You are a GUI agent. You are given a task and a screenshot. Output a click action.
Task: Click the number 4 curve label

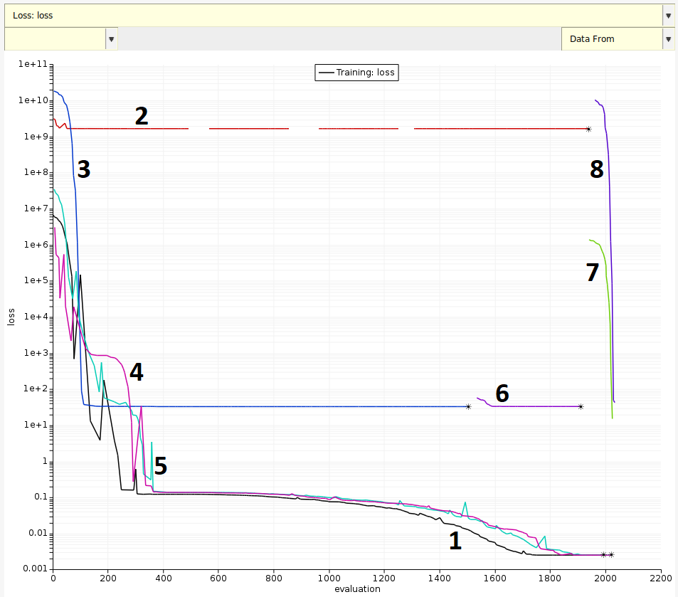pos(136,371)
